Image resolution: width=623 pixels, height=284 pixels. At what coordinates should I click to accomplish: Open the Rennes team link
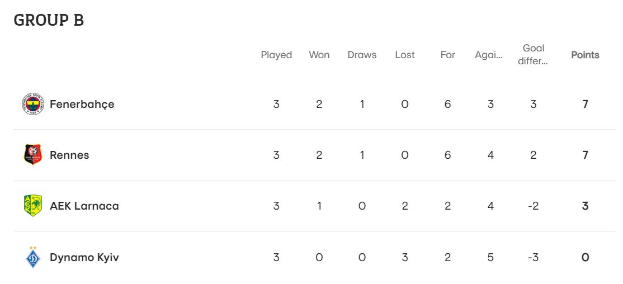tap(69, 155)
